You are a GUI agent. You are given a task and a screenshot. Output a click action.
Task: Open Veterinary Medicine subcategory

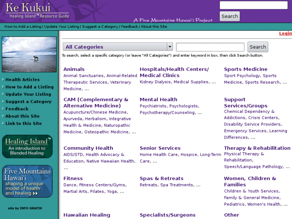tap(97, 86)
